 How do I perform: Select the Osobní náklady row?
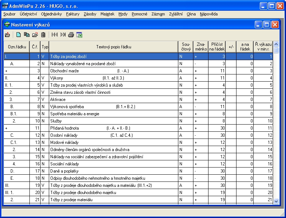tap(138, 135)
